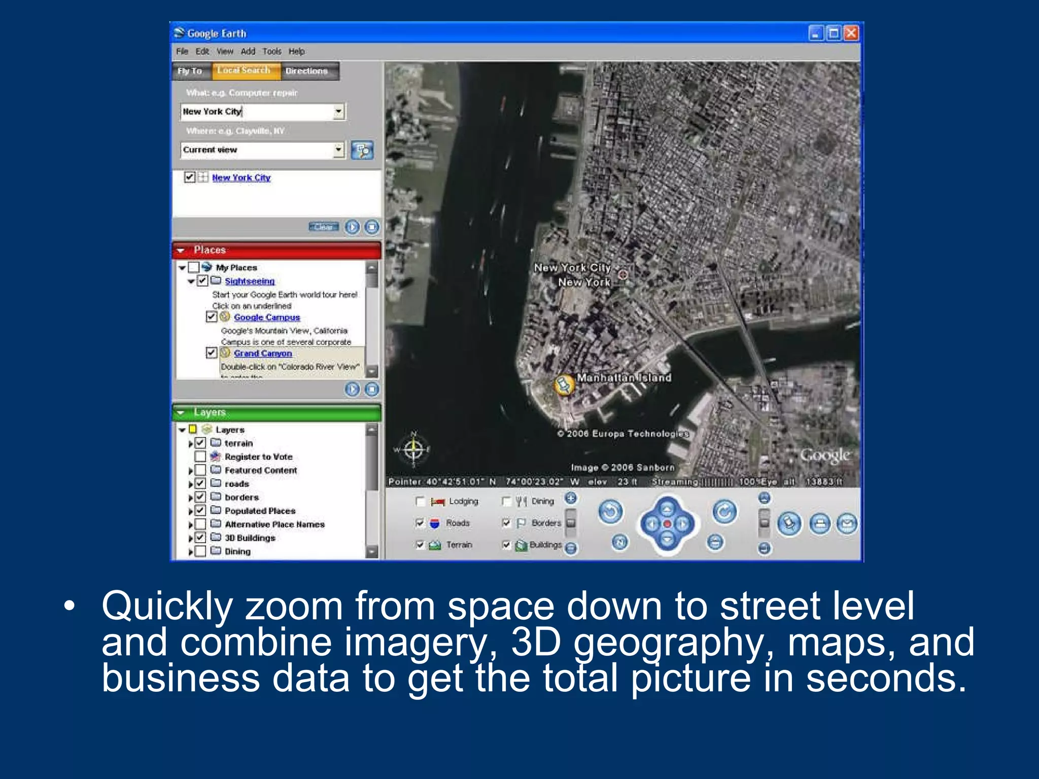Switch to the Fly To tab
The image size is (1039, 779).
tap(192, 71)
